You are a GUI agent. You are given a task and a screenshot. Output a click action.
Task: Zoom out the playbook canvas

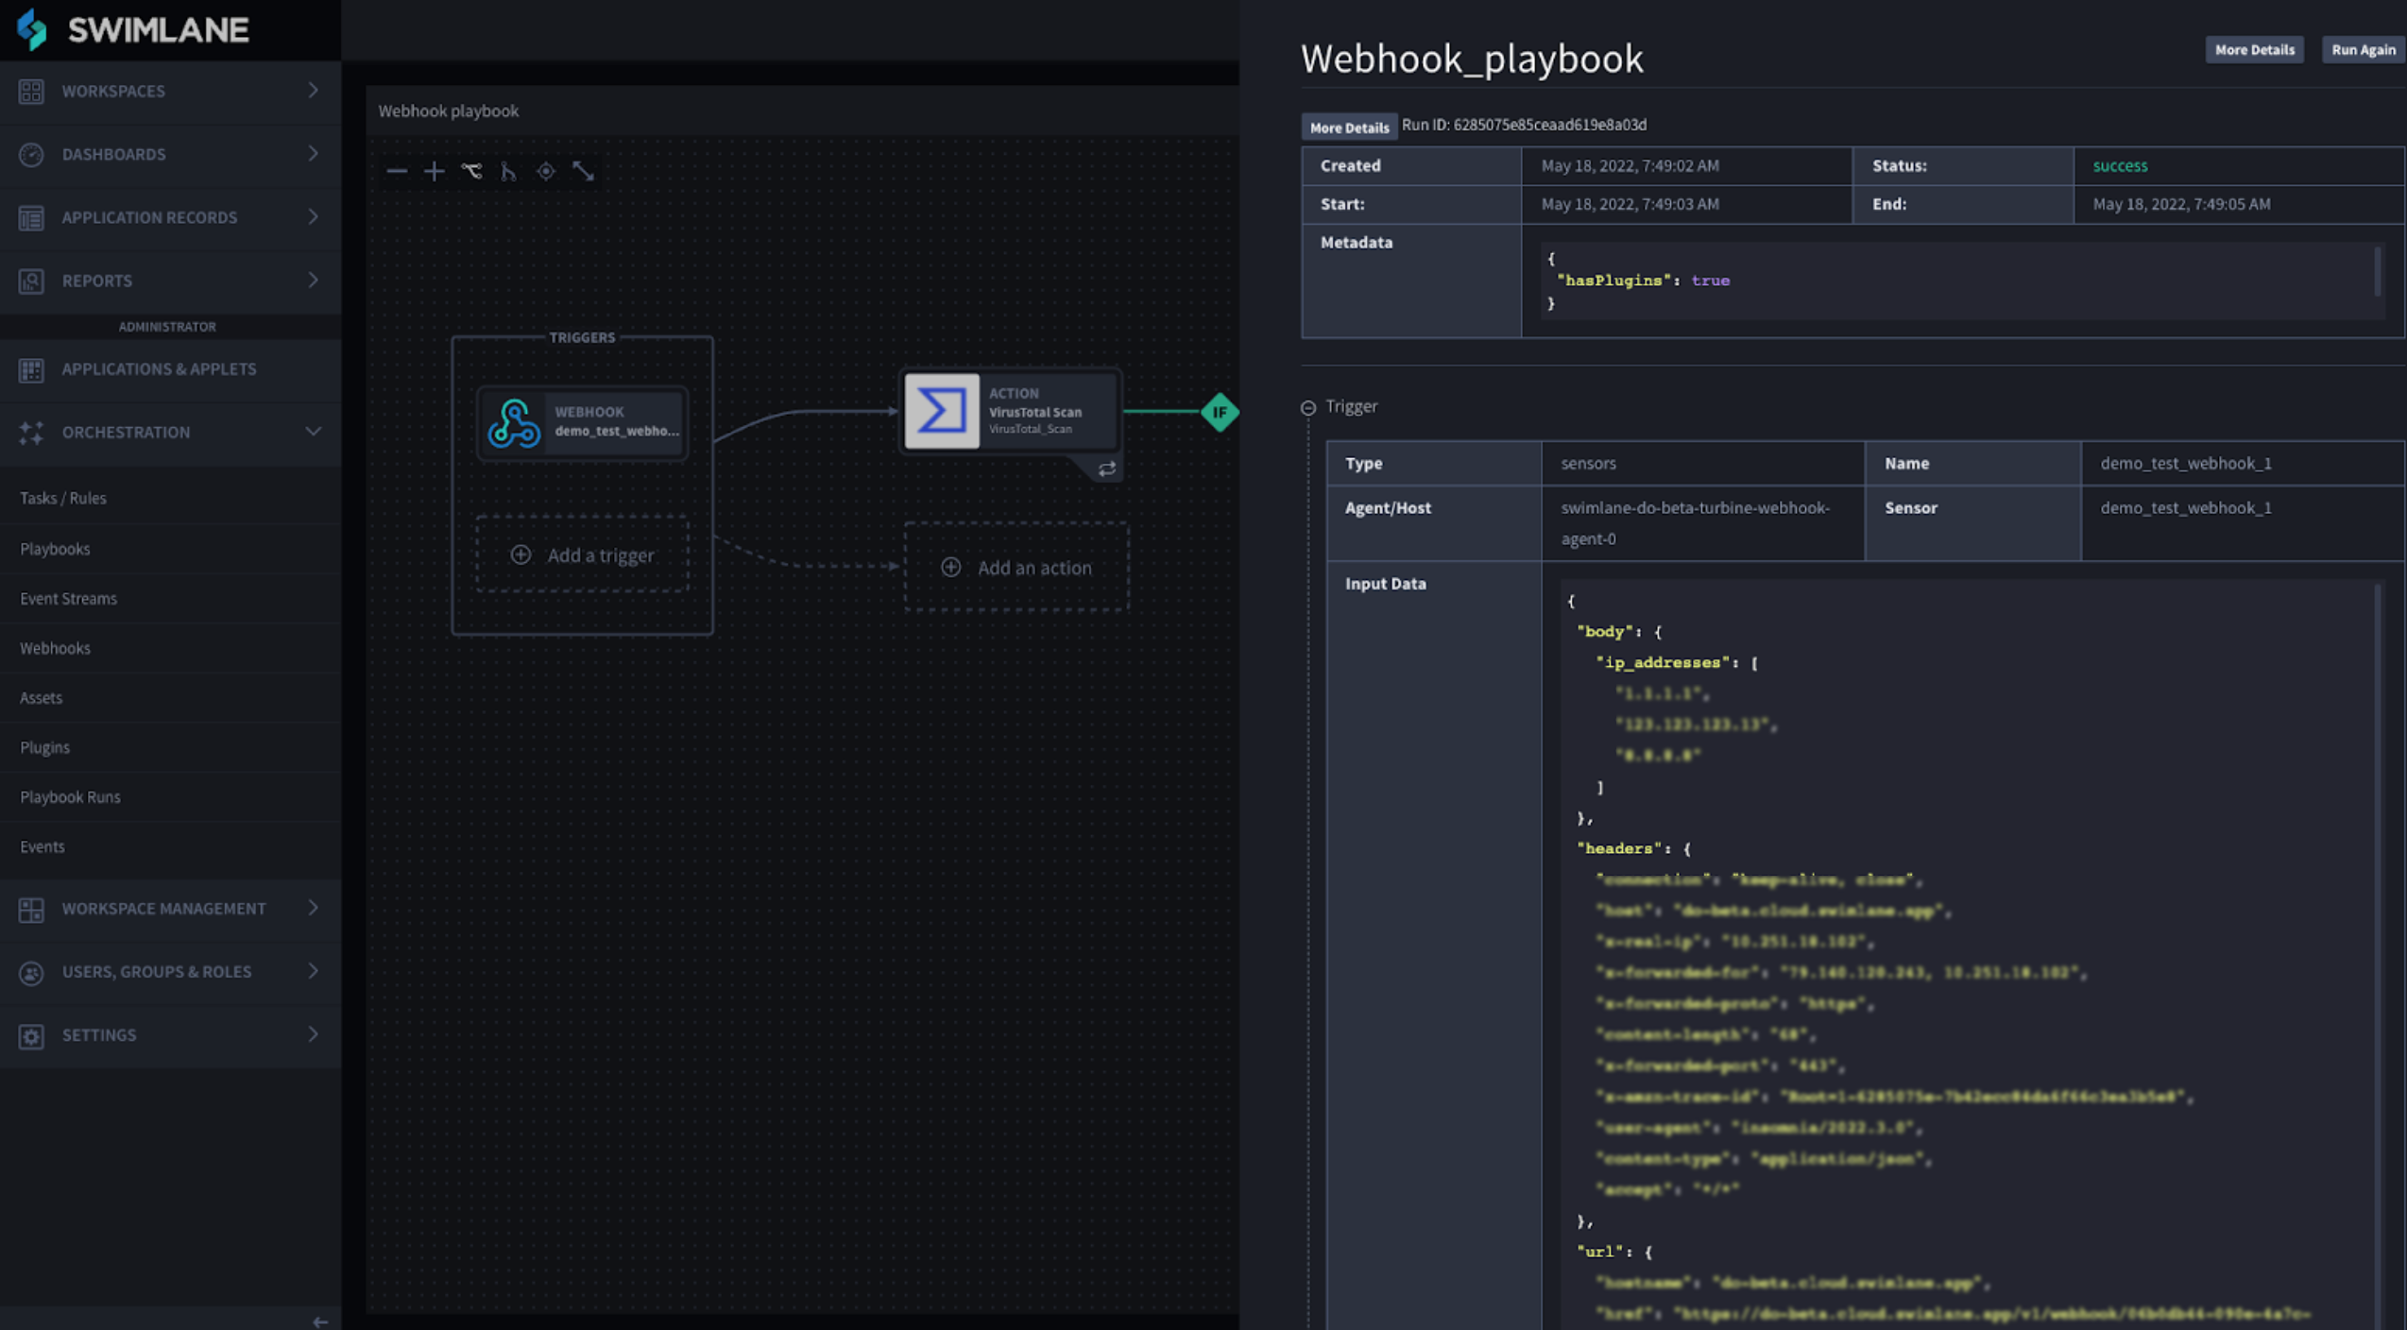397,171
